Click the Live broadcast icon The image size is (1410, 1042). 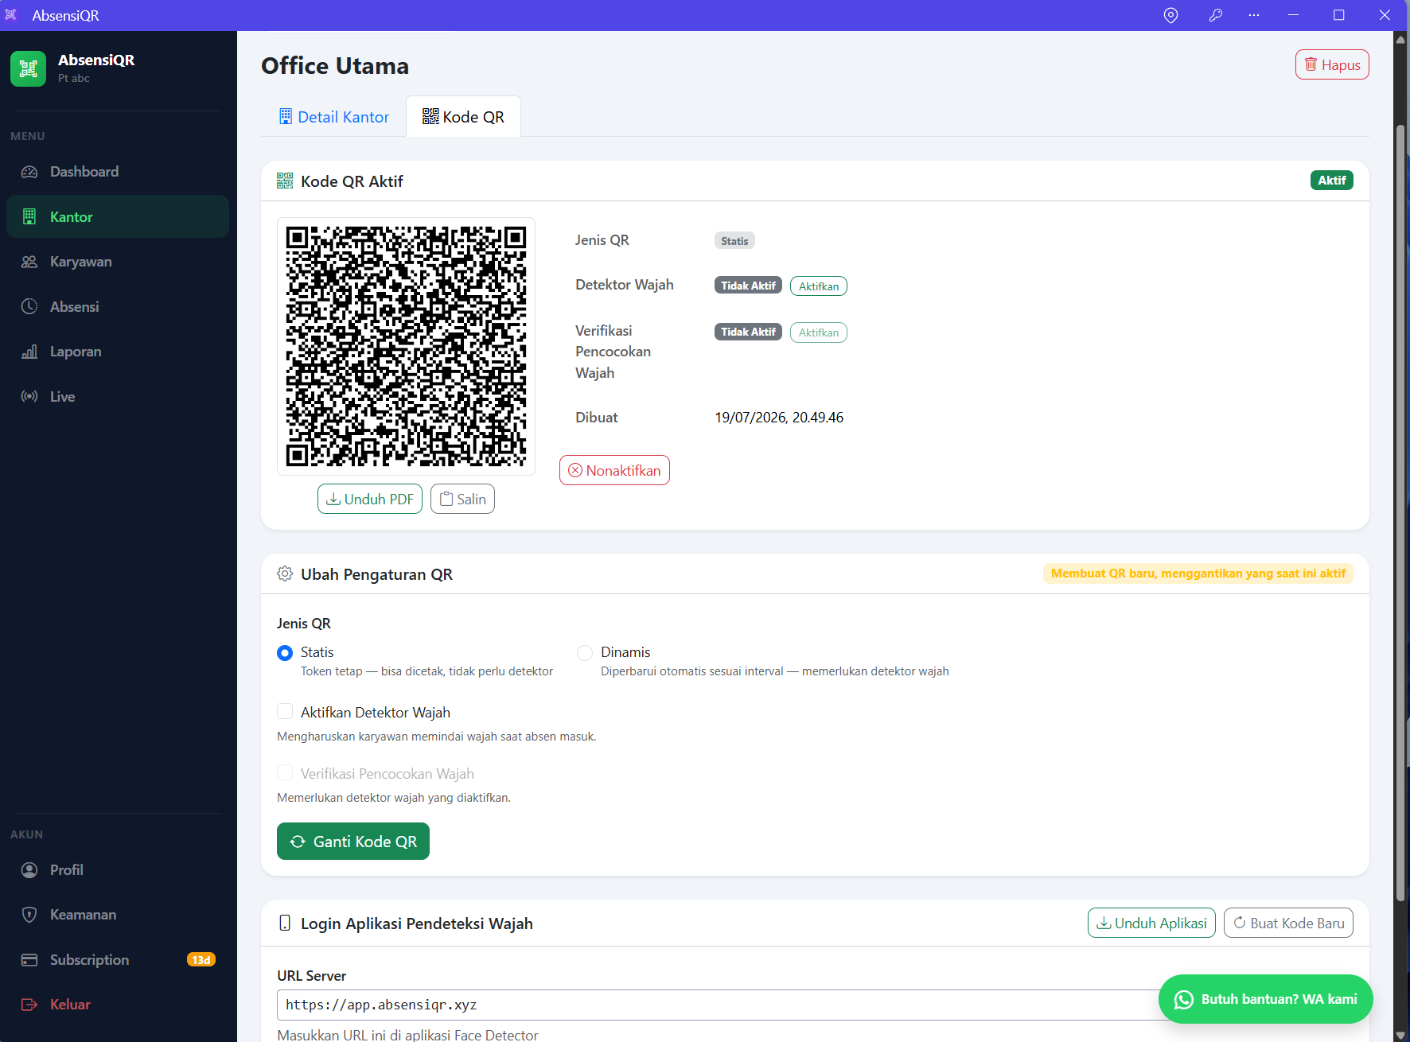pos(29,396)
